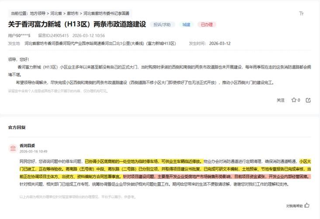Click the star count number 0
This screenshot has height=219, width=320.
(299, 100)
